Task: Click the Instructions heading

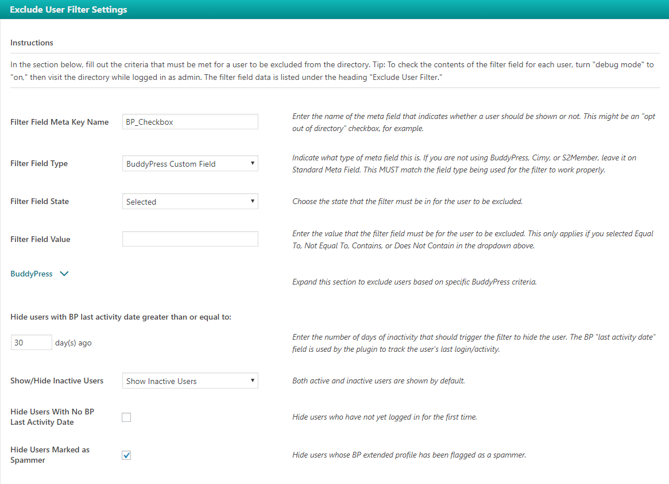Action: click(32, 43)
